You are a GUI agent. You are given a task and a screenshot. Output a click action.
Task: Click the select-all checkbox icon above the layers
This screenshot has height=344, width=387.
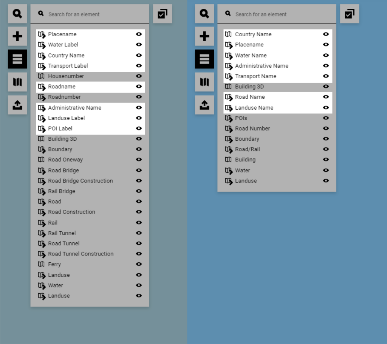162,13
